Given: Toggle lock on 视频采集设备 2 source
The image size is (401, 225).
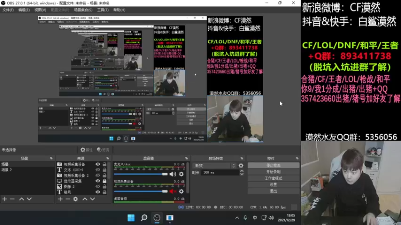Looking at the screenshot, I should point(104,176).
